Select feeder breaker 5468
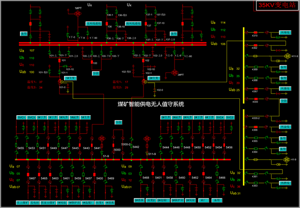Screen dimensions: 300x208 pyautogui.click(x=140, y=174)
